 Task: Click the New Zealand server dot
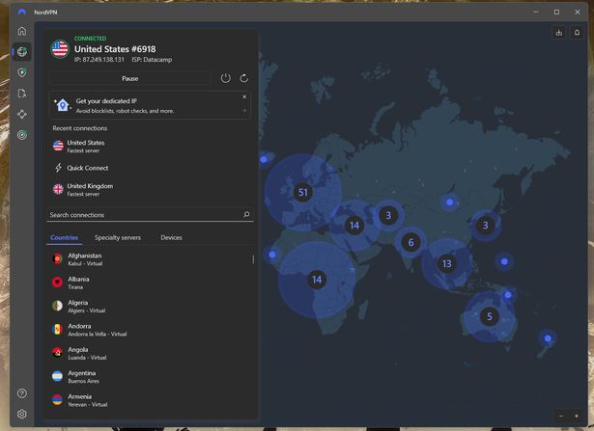click(548, 338)
